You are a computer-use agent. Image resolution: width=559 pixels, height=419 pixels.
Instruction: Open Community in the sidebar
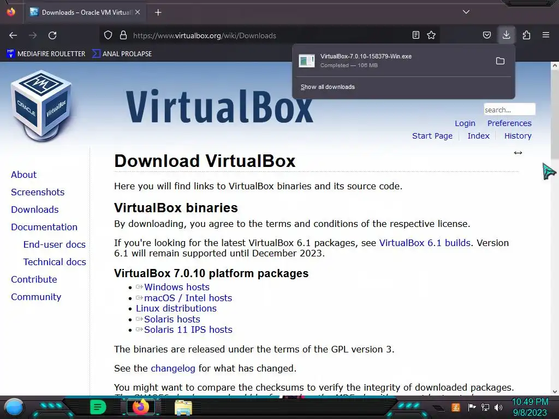point(36,297)
